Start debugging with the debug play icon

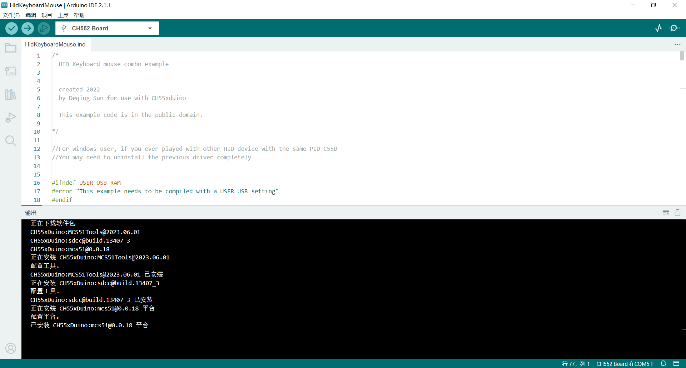point(44,28)
